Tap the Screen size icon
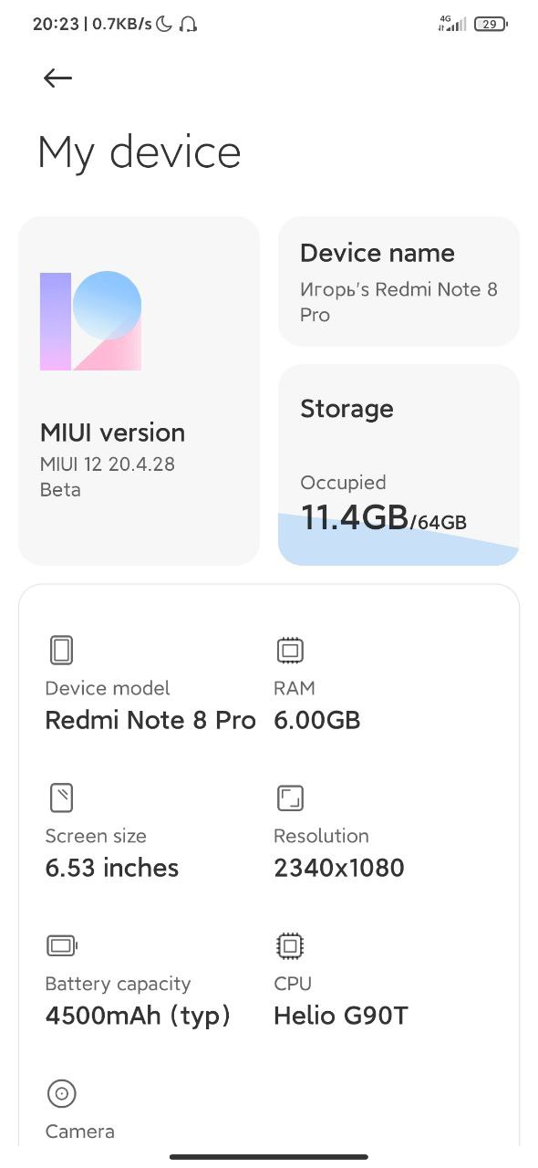Image resolution: width=538 pixels, height=1168 pixels. [61, 798]
